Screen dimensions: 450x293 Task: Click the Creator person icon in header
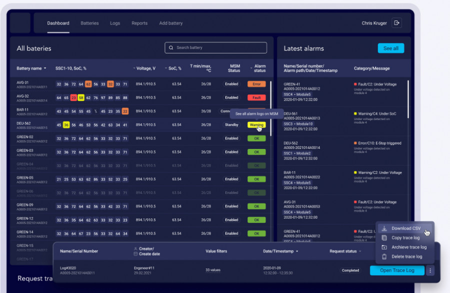135,248
